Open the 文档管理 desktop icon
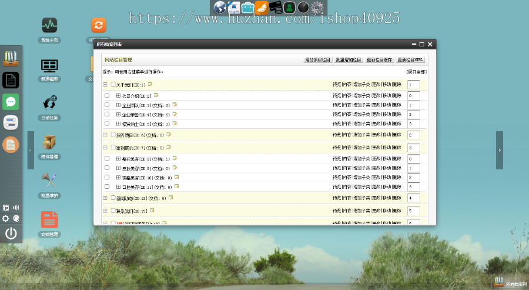529x290 pixels. (49, 219)
